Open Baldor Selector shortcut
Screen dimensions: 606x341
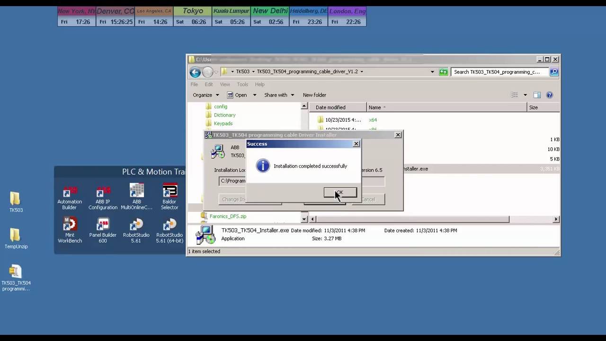click(x=169, y=197)
